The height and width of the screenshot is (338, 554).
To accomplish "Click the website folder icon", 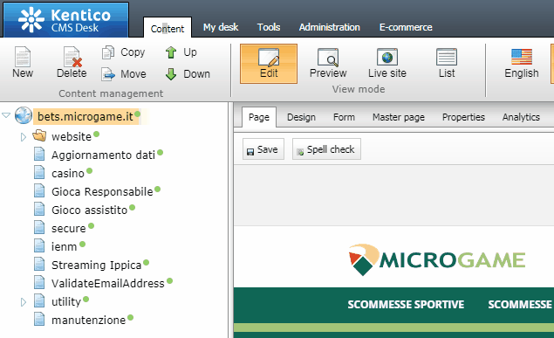I will (39, 135).
